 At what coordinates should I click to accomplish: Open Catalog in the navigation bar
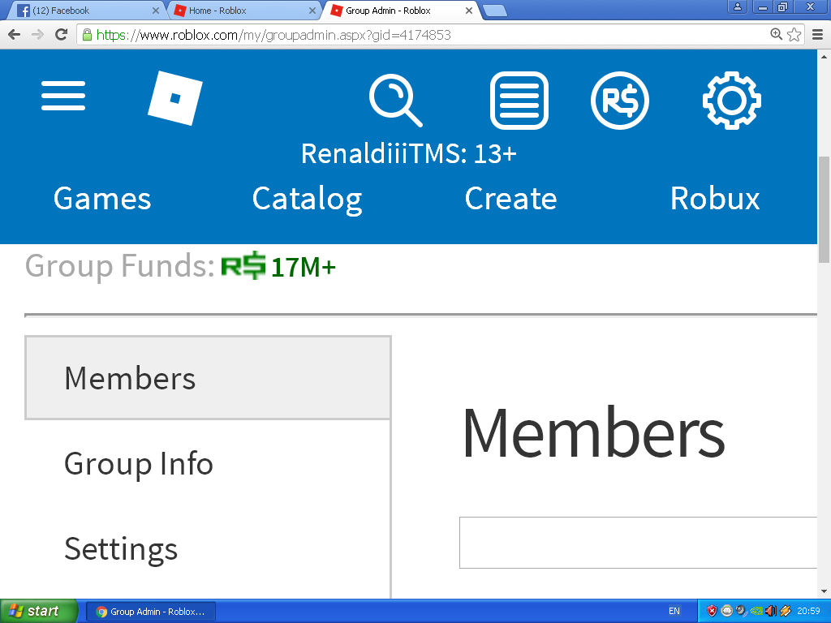[308, 200]
